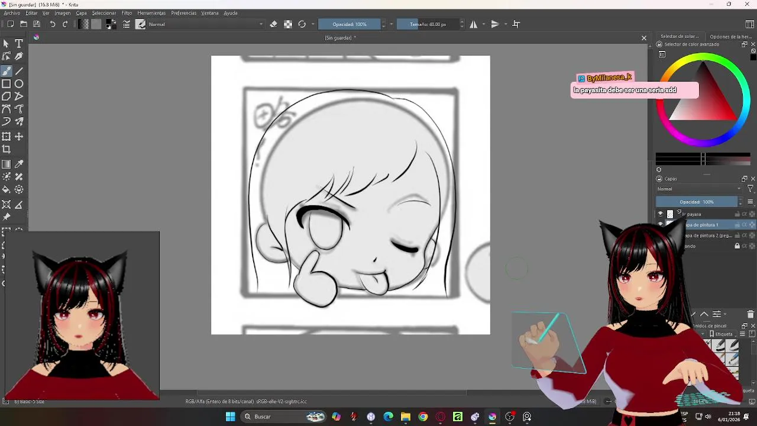The height and width of the screenshot is (426, 757).
Task: Save the document with the floppy icon
Action: (x=36, y=24)
